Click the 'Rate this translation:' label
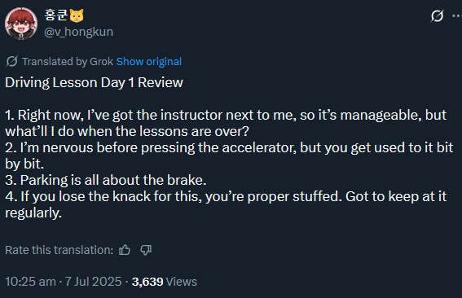462x298 pixels. point(59,250)
